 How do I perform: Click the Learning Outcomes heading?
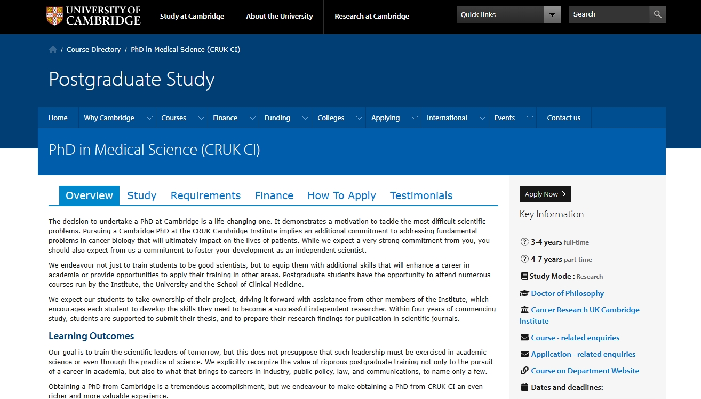point(91,336)
